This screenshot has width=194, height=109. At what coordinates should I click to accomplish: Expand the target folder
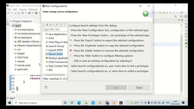pos(13,53)
